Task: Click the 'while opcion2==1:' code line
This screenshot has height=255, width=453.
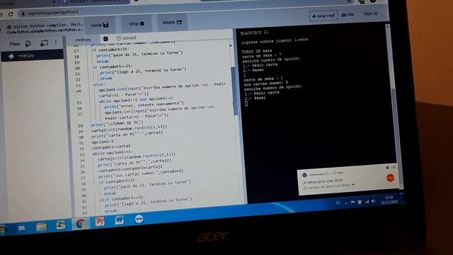Action: (113, 153)
